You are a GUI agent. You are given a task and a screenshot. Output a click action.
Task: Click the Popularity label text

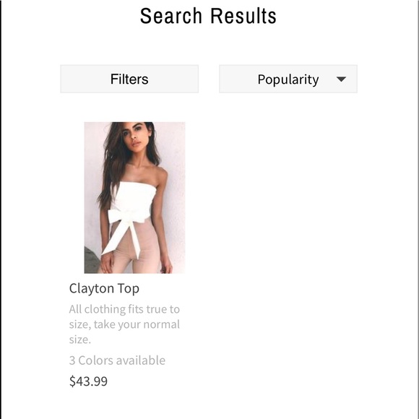tap(288, 79)
